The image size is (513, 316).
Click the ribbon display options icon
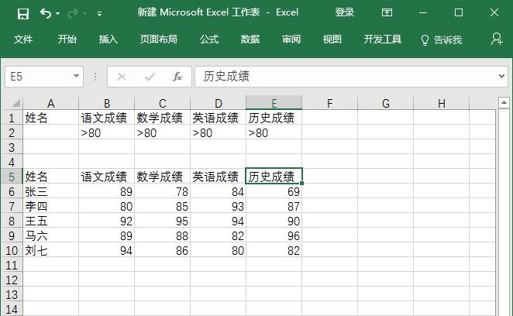(387, 12)
